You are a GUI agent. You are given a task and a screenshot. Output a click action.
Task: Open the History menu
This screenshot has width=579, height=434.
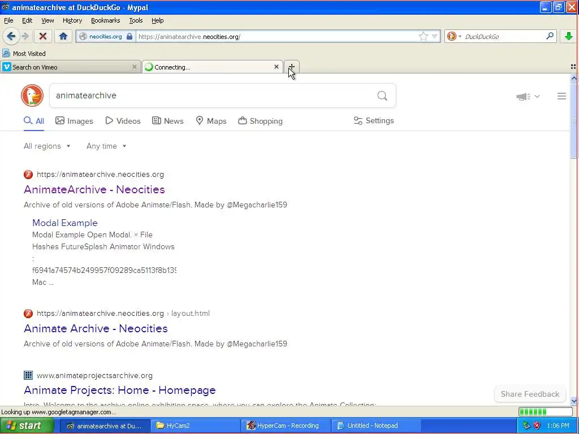point(72,21)
